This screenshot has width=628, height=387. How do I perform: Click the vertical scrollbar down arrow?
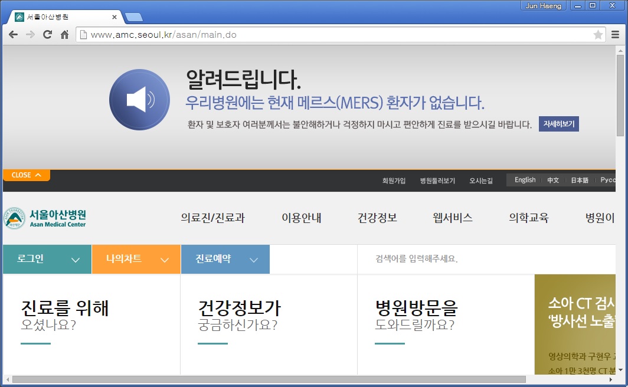620,370
